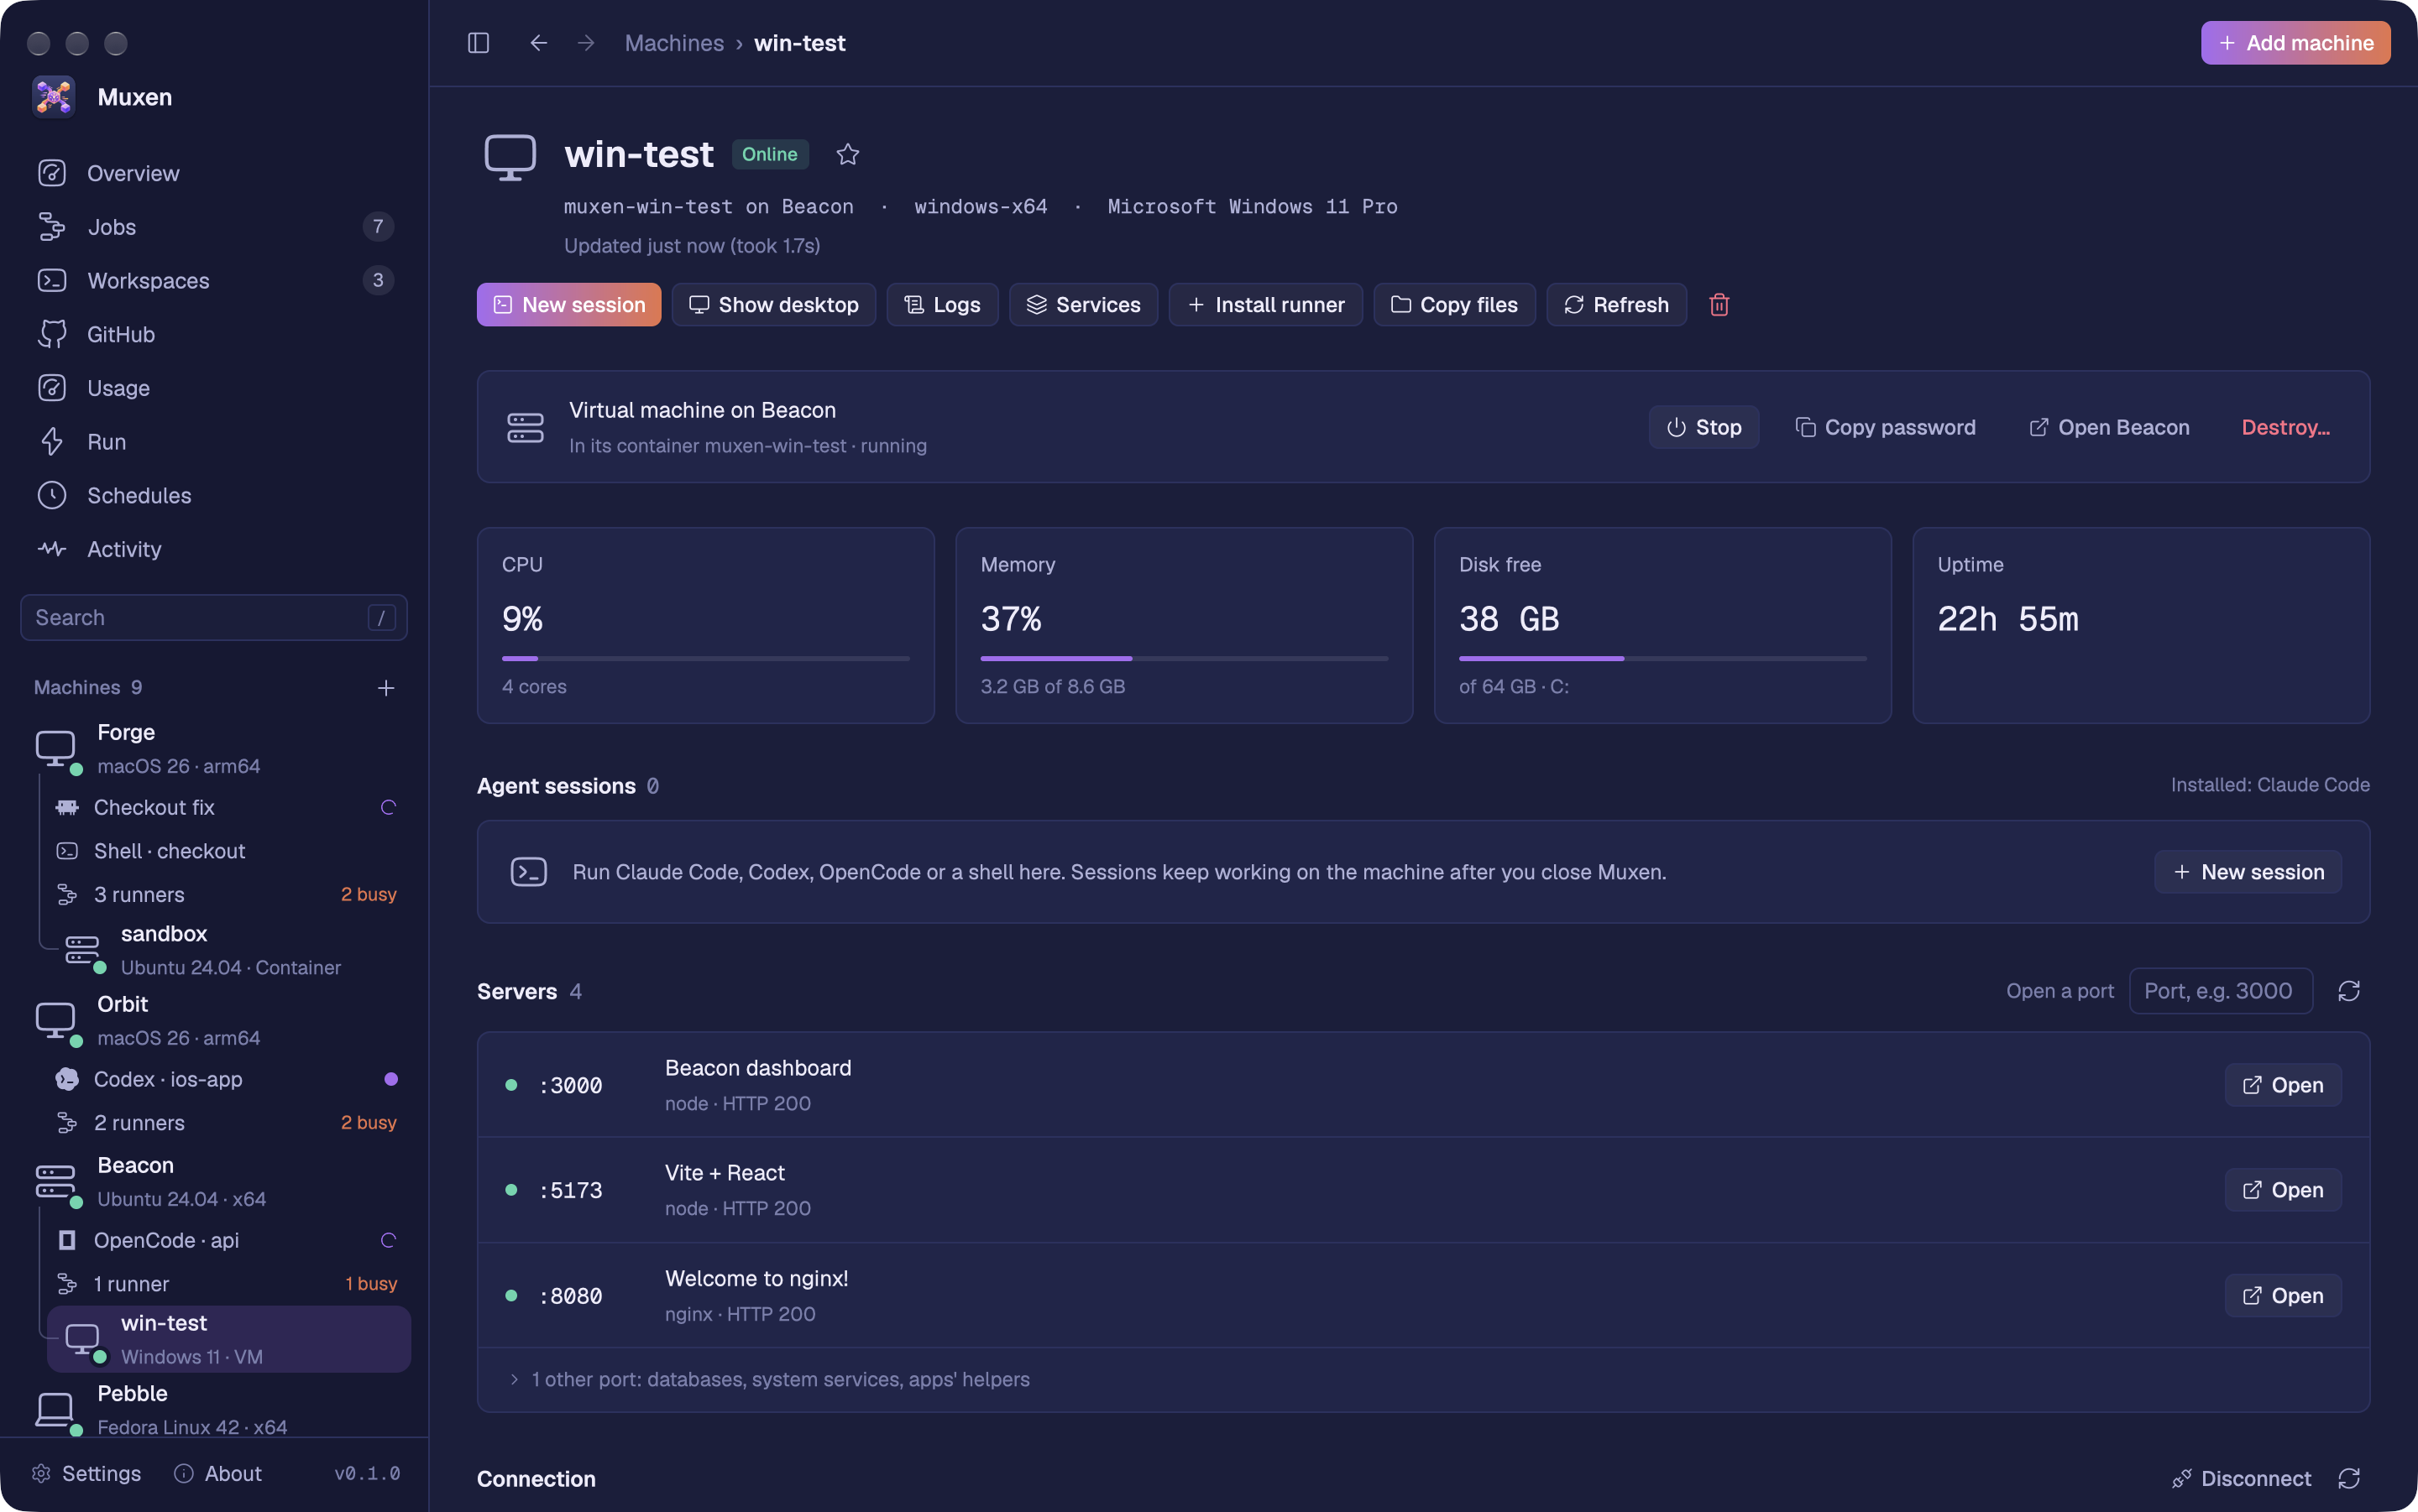Screen dimensions: 2418x1512
Task: Open Workspaces in the sidebar
Action: pos(213,280)
